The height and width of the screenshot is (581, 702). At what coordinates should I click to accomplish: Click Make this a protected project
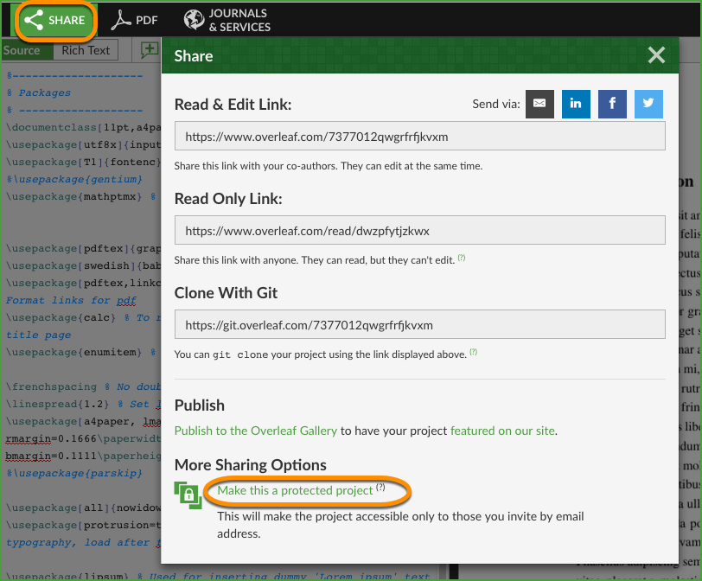tap(295, 490)
